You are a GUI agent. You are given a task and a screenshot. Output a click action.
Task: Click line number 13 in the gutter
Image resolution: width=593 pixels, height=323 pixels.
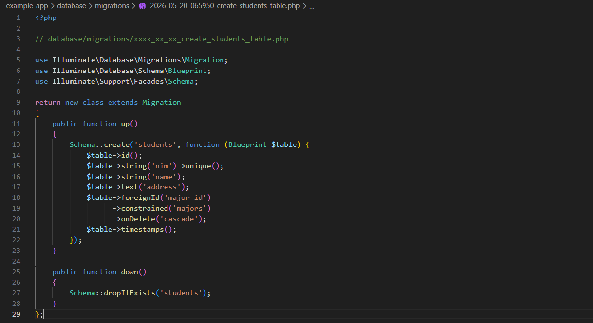[x=17, y=144]
